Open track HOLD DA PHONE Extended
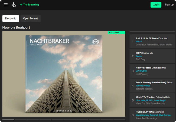 tap(150, 112)
